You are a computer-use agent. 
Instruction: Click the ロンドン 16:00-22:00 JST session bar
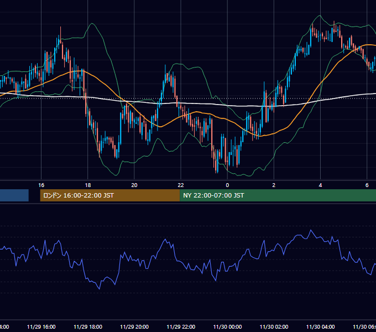pos(110,195)
